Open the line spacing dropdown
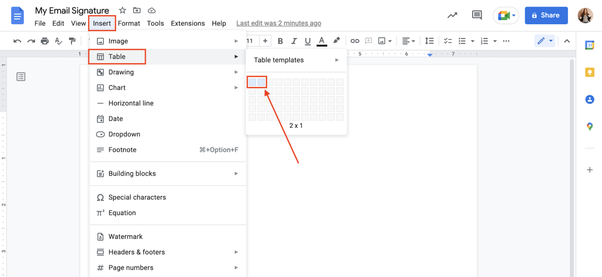The image size is (602, 277). tap(429, 41)
